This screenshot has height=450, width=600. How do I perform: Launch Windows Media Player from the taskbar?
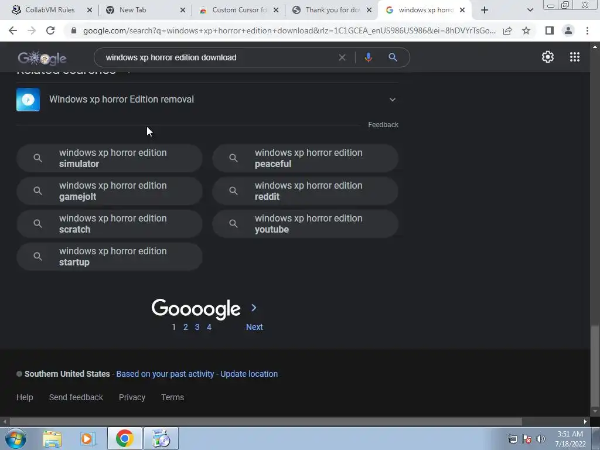88,439
